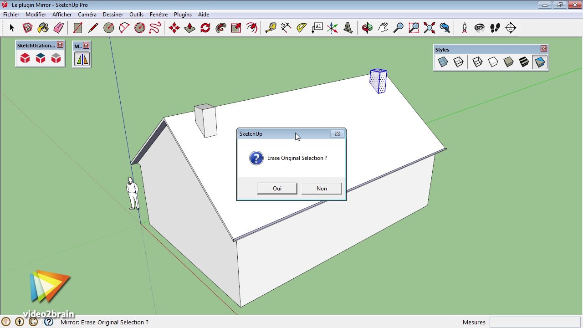Select the arrow Select tool
The width and height of the screenshot is (583, 328).
point(12,28)
